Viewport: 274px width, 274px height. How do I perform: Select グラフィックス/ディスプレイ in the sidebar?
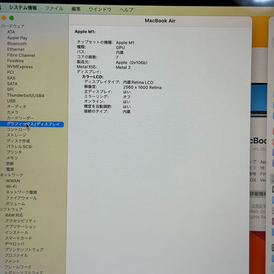(x=32, y=124)
